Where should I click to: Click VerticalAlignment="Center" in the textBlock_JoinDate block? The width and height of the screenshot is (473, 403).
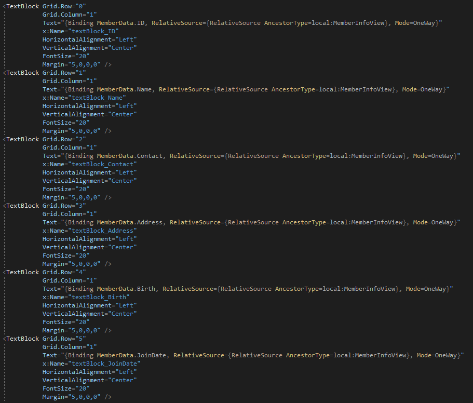pos(90,380)
